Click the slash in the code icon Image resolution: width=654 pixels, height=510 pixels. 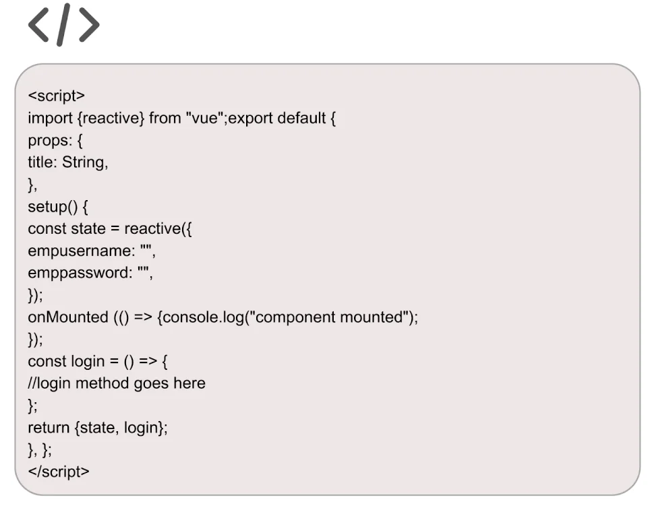point(64,26)
